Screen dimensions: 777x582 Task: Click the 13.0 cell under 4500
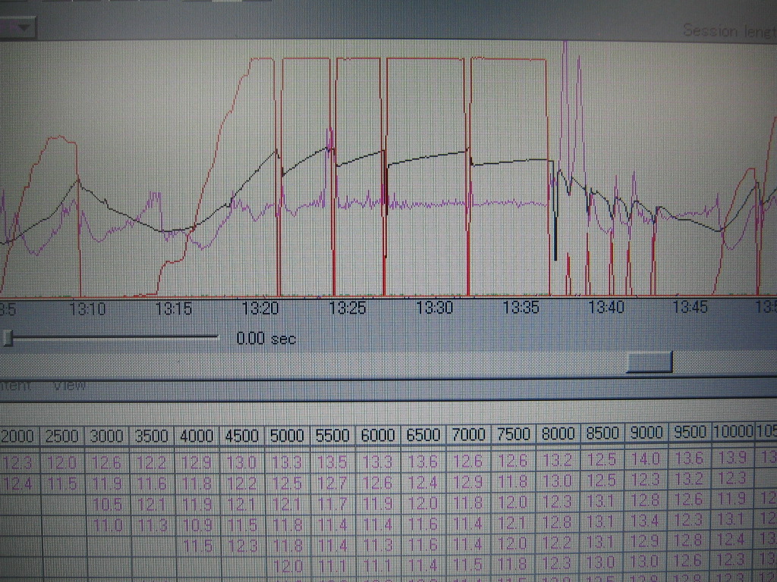point(242,463)
